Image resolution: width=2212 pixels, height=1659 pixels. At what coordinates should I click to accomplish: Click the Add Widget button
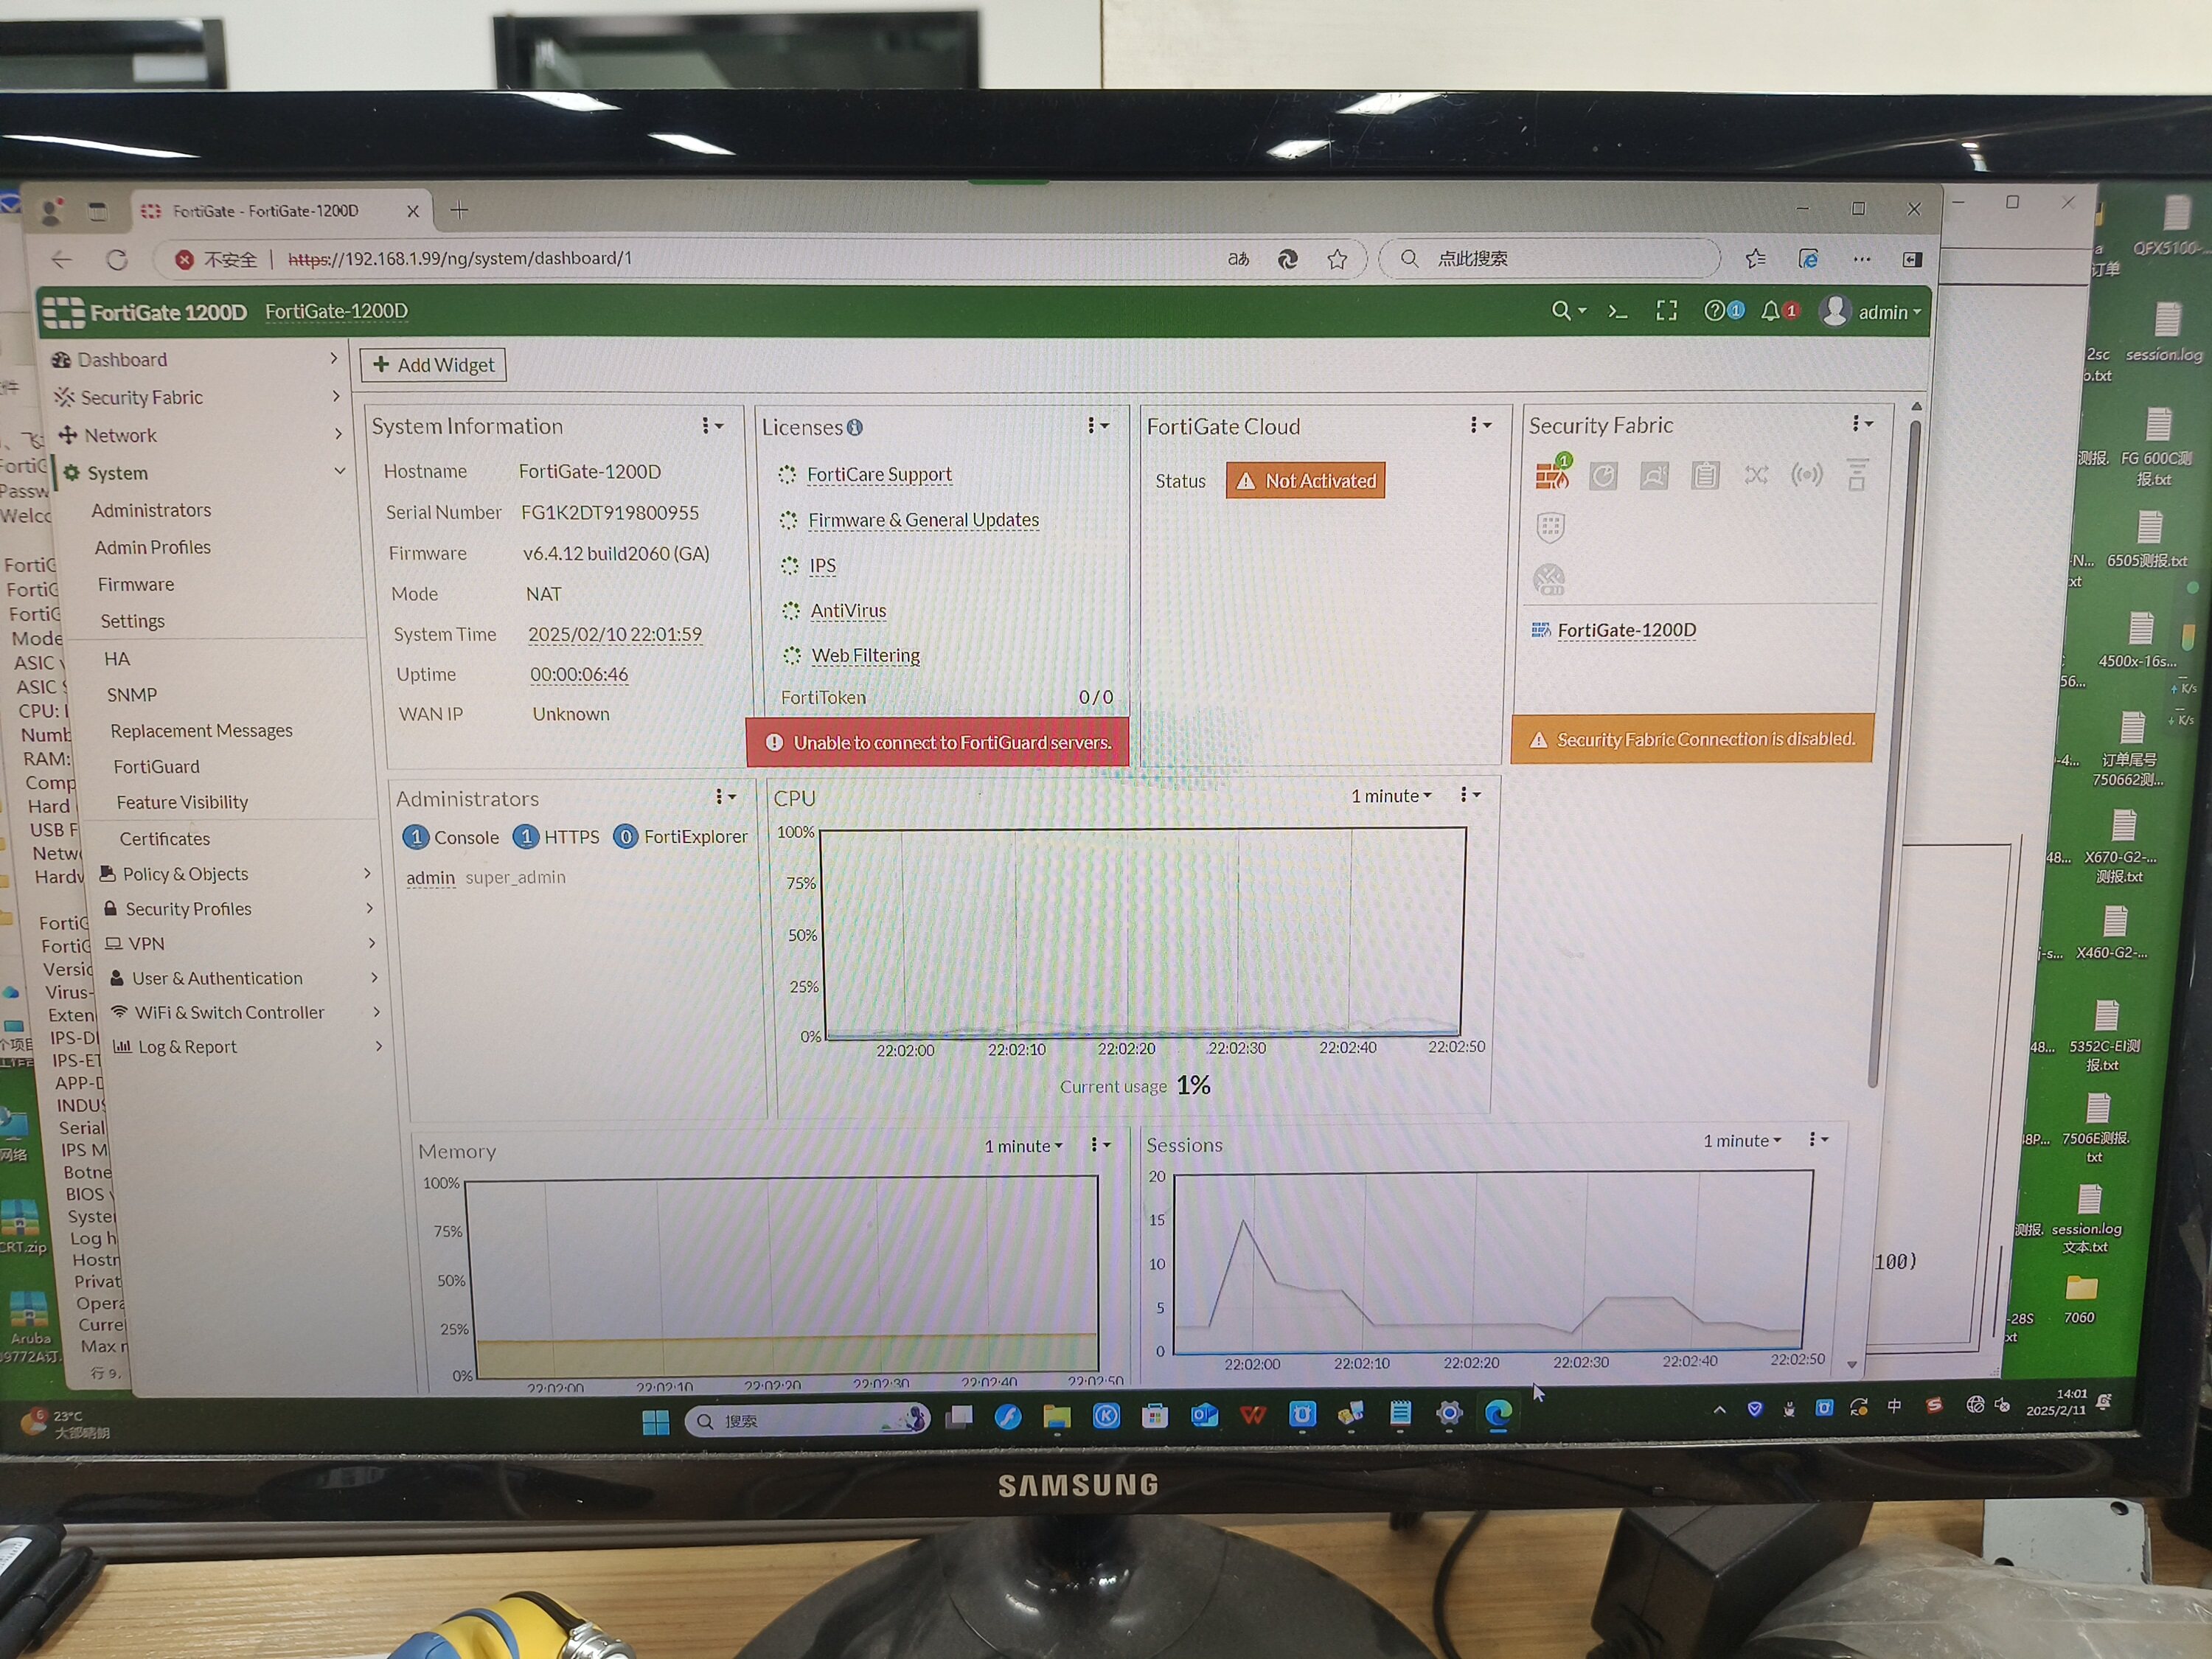[x=433, y=365]
